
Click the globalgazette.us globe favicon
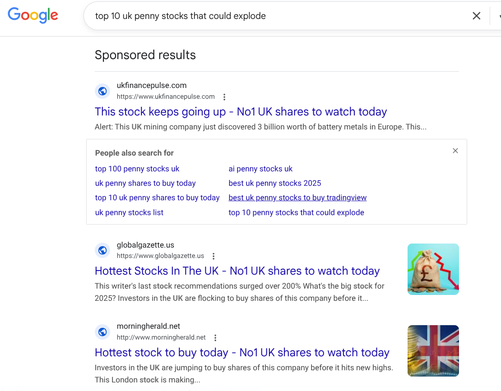click(102, 250)
